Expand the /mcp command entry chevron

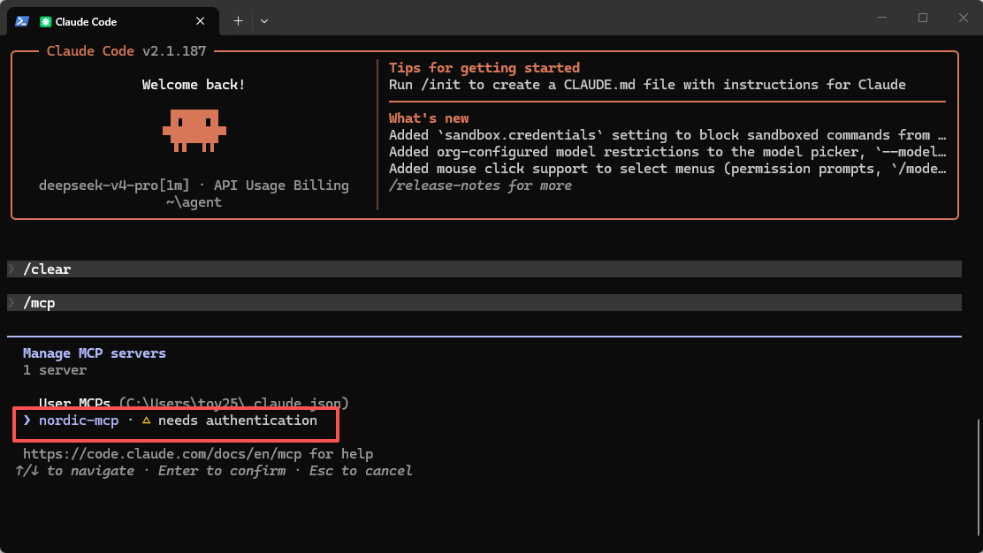pyautogui.click(x=11, y=302)
